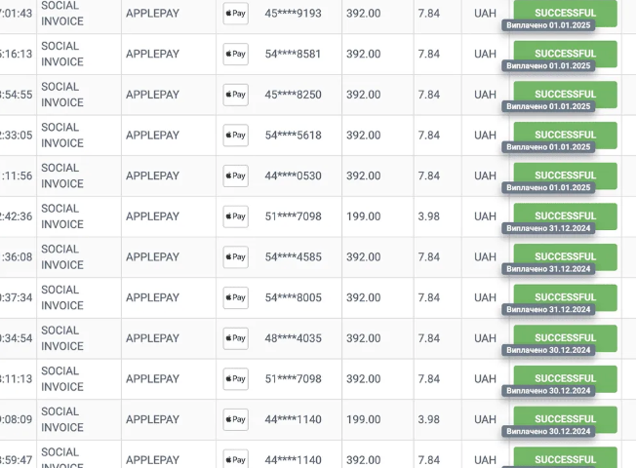Click the Apple Pay icon beside card 54****4585

(x=235, y=257)
